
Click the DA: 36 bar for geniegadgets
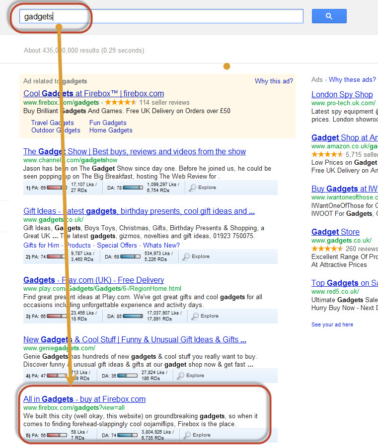click(x=127, y=376)
